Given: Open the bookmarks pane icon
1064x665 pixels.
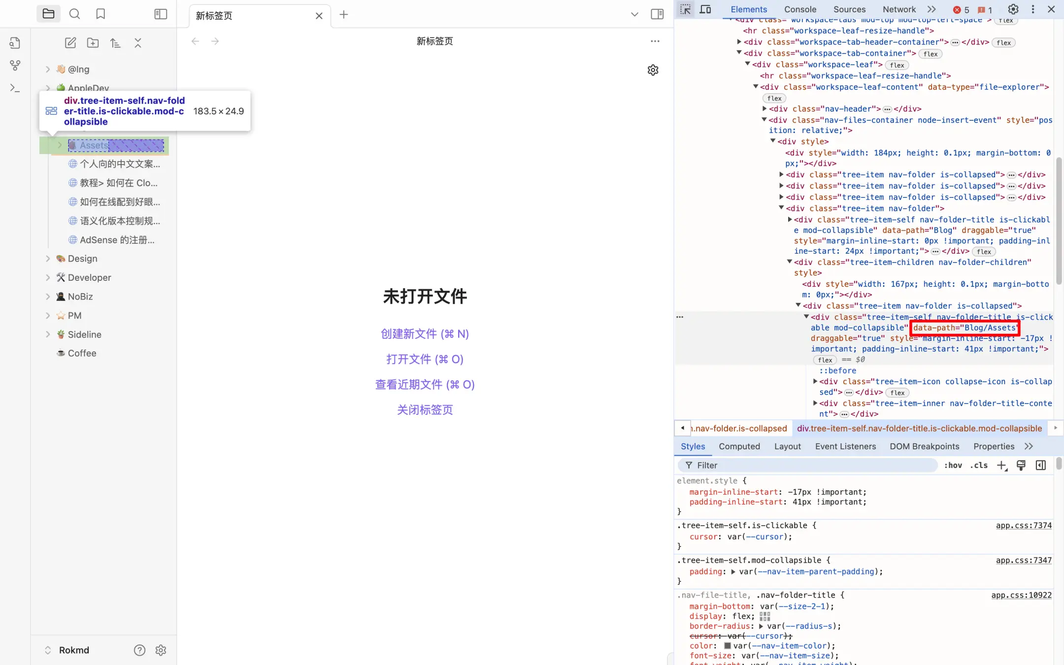Looking at the screenshot, I should point(100,14).
